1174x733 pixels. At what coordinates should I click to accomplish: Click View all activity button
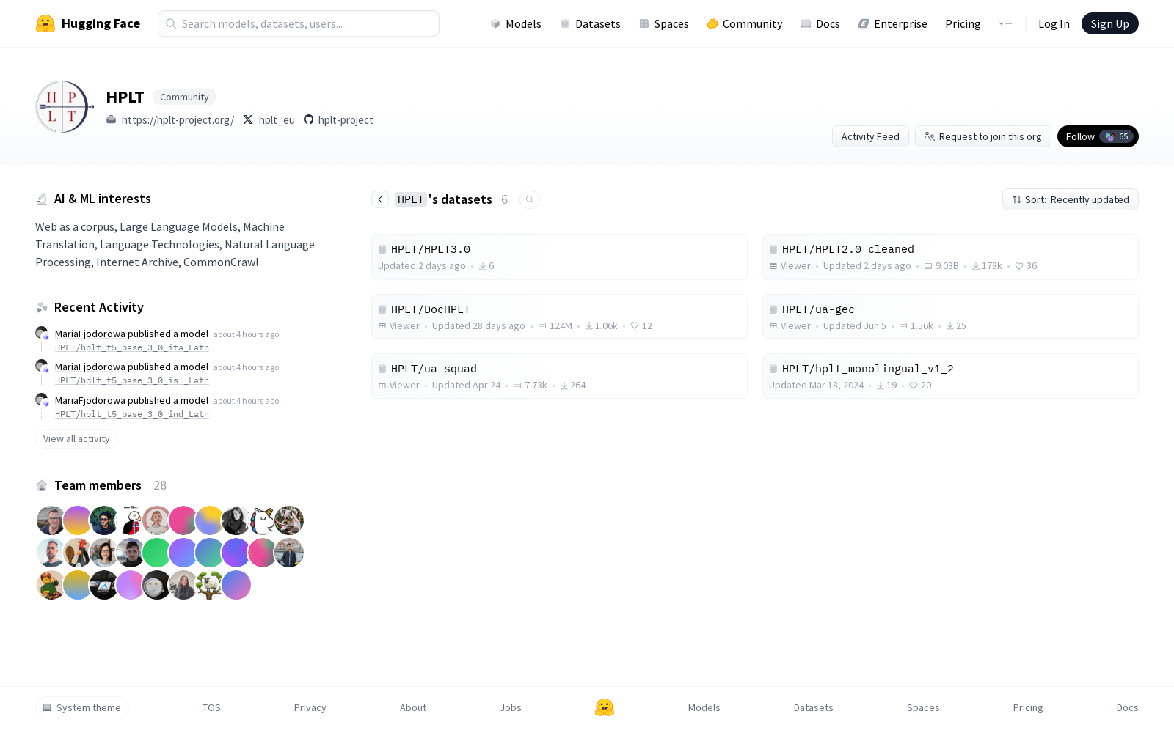click(76, 438)
